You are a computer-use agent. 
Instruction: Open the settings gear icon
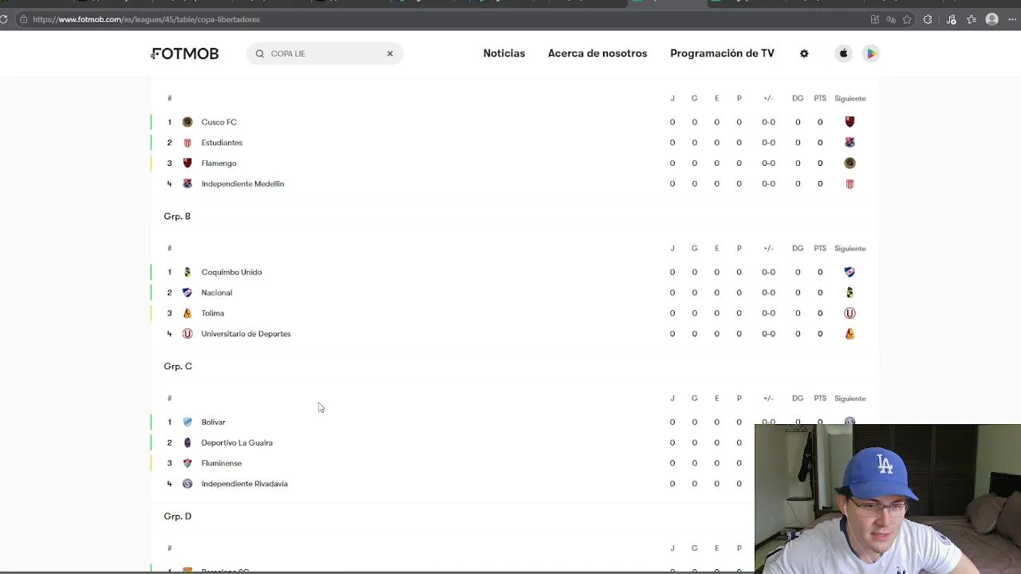(x=804, y=53)
